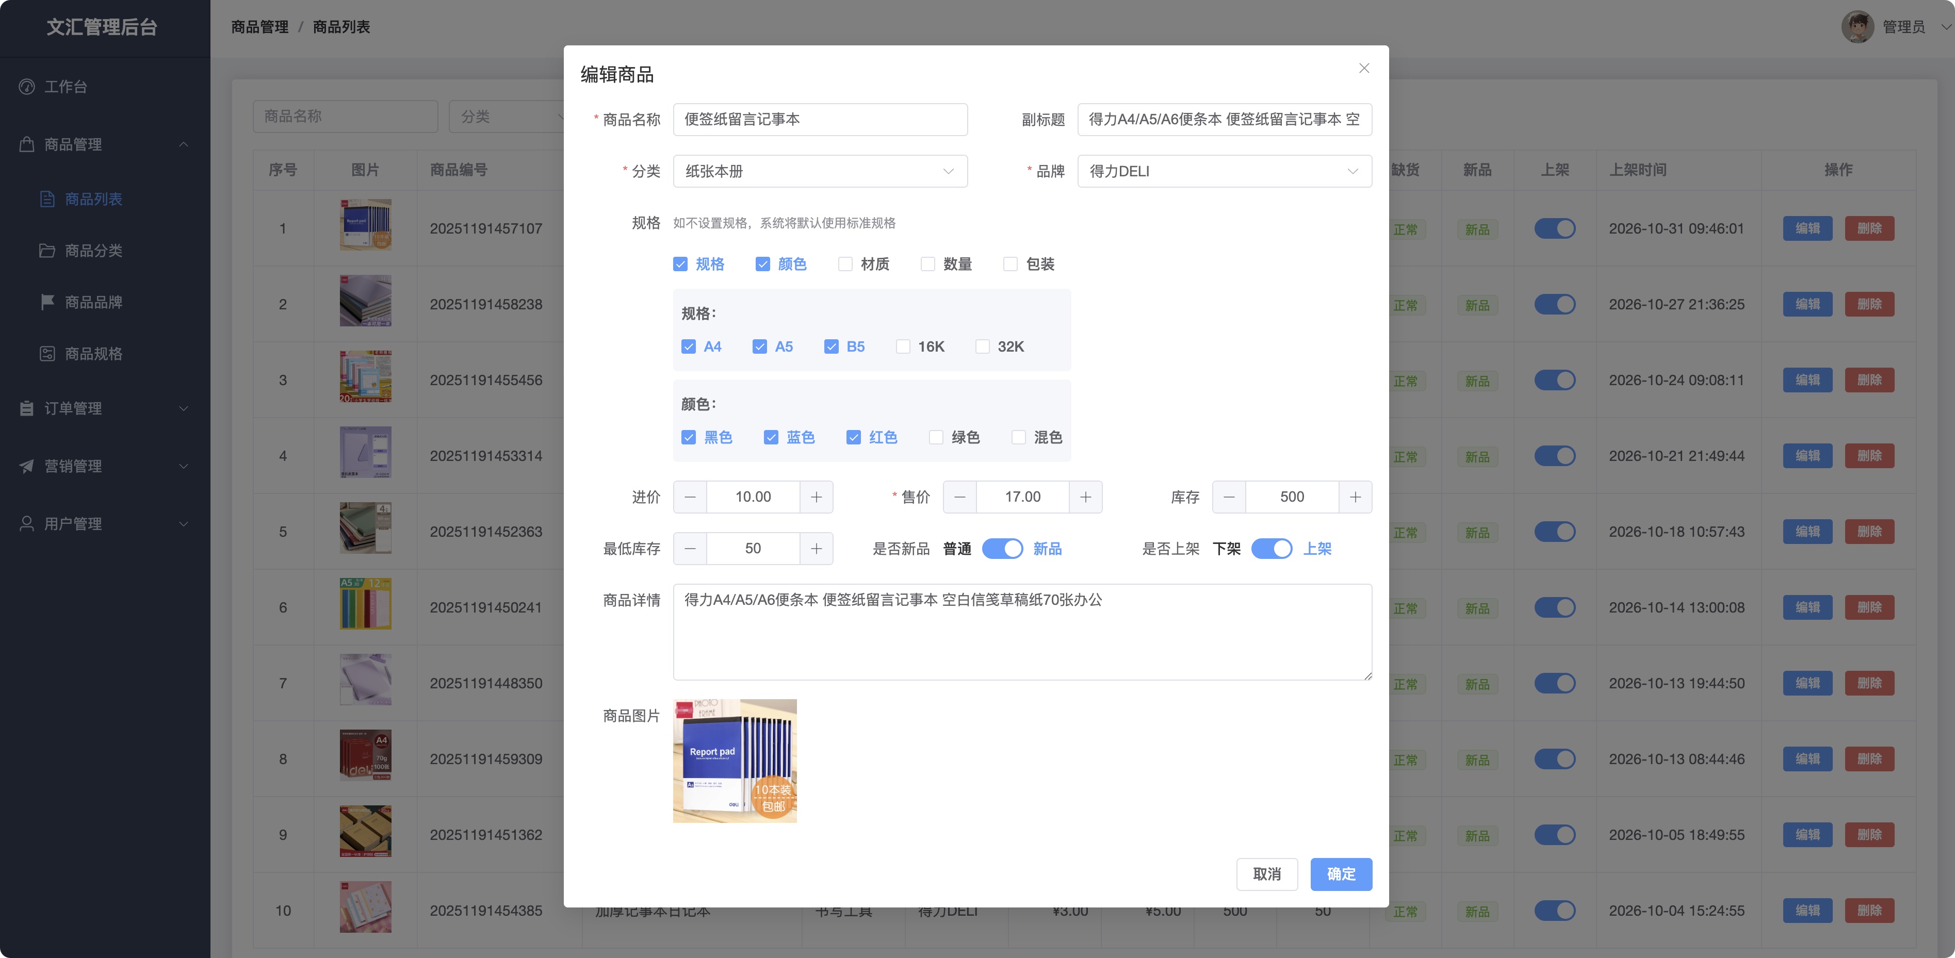Click 删除 for the 2026-10-04 15:24:55 row
Viewport: 1955px width, 958px height.
click(1869, 910)
